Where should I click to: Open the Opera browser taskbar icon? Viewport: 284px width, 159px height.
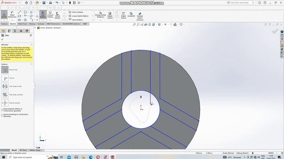[98, 157]
